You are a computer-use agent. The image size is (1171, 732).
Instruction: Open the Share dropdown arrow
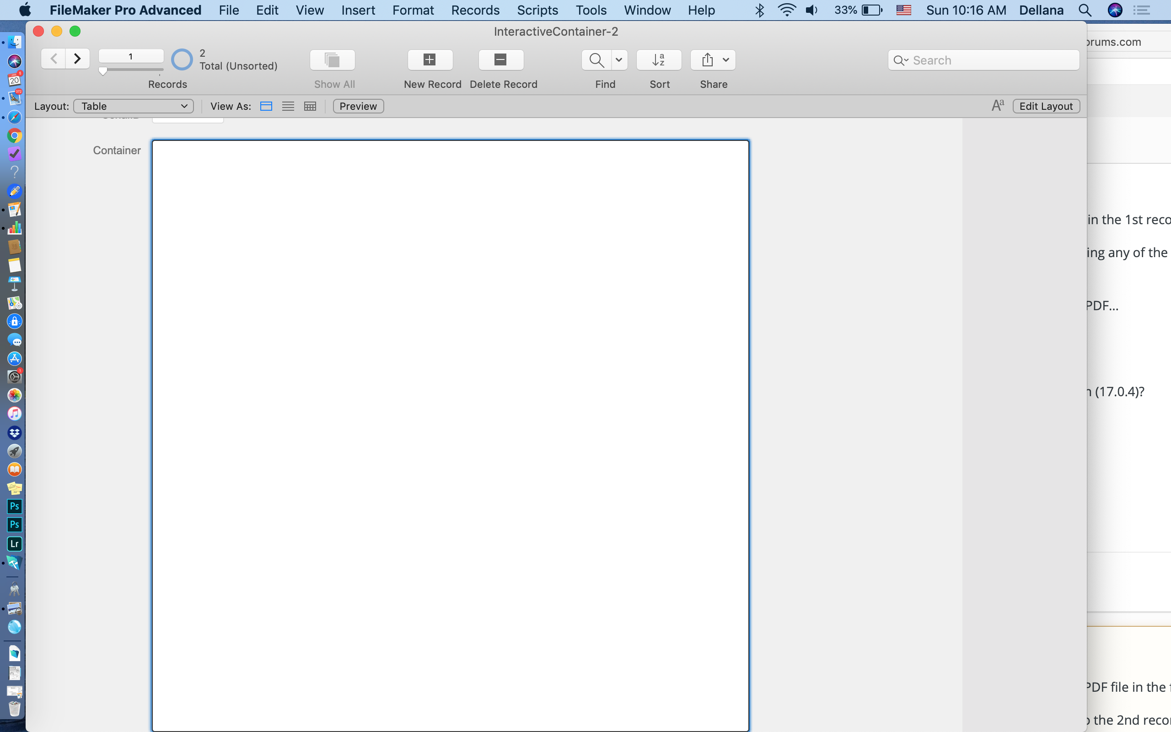(726, 60)
